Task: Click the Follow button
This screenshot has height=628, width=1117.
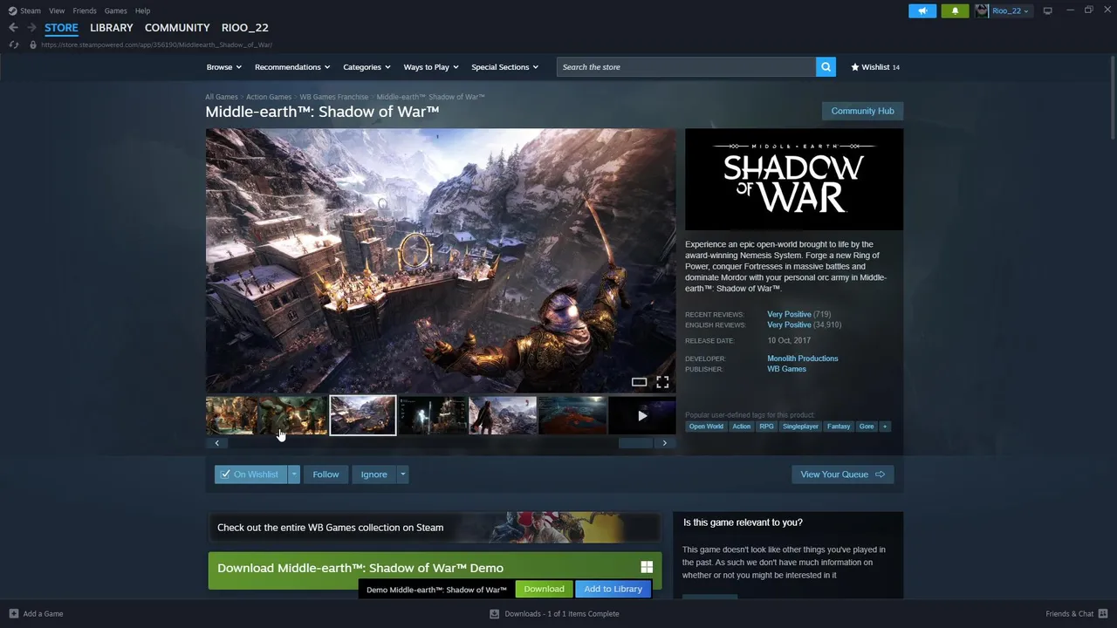Action: 326,474
